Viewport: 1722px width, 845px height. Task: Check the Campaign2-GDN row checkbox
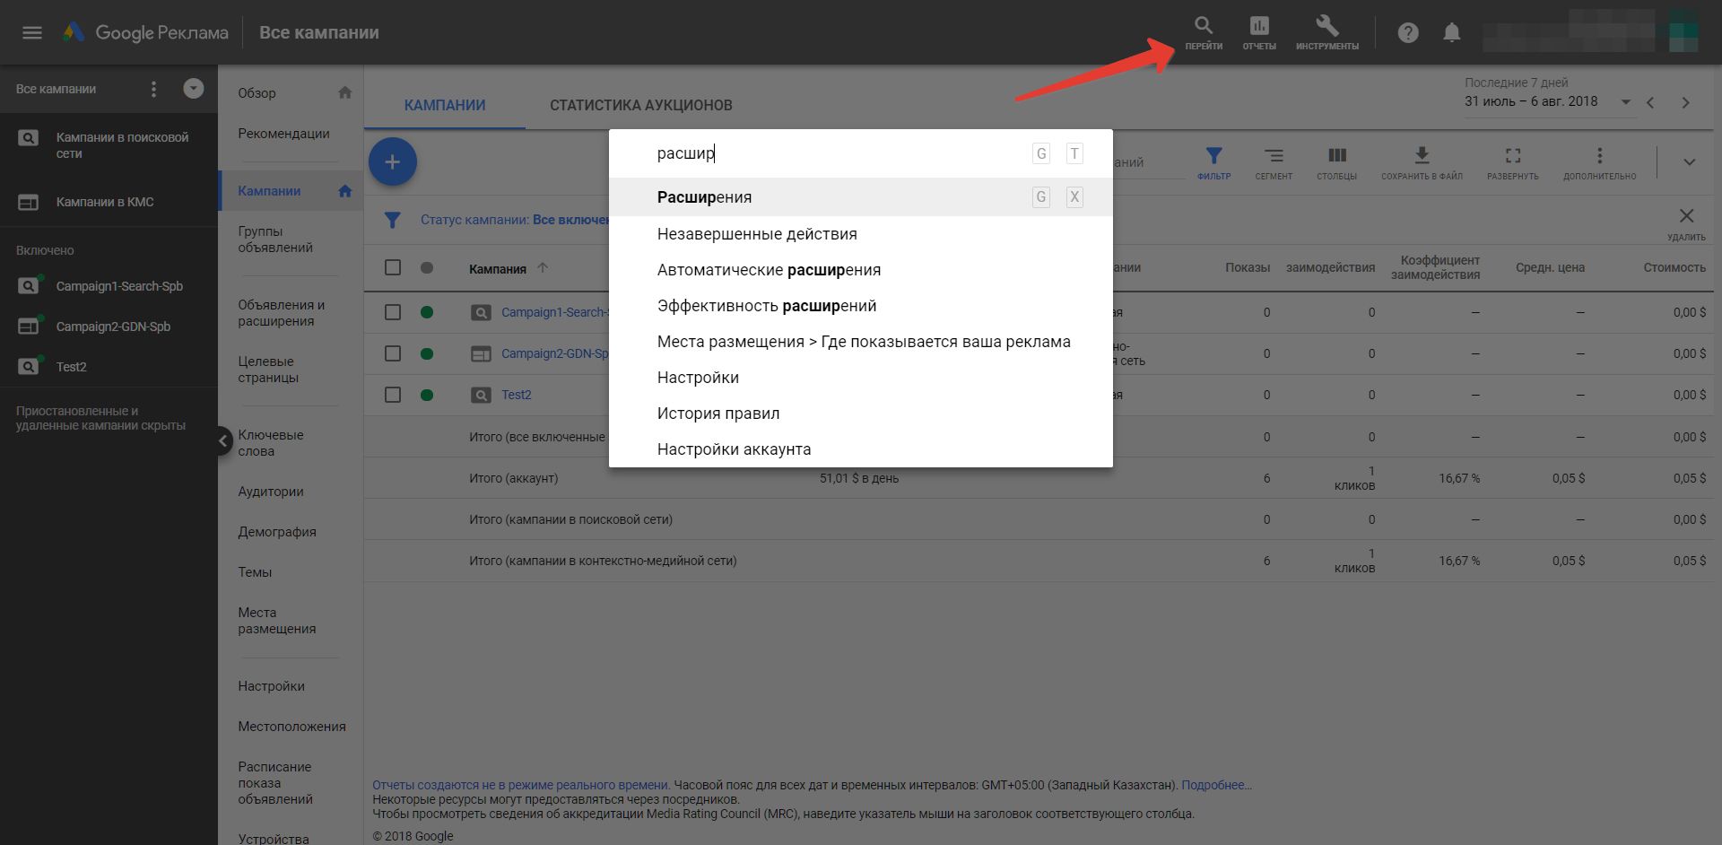click(393, 353)
